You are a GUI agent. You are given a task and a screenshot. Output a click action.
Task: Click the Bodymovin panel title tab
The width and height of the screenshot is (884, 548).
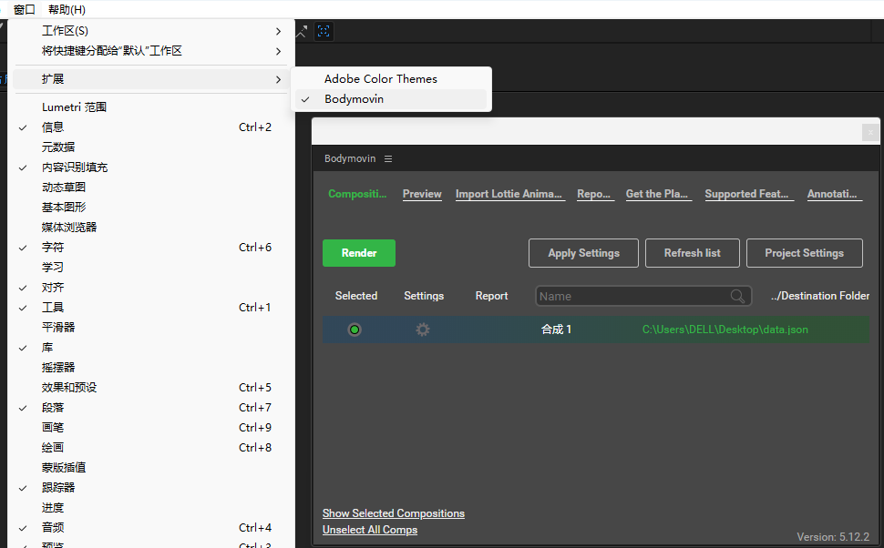[350, 158]
